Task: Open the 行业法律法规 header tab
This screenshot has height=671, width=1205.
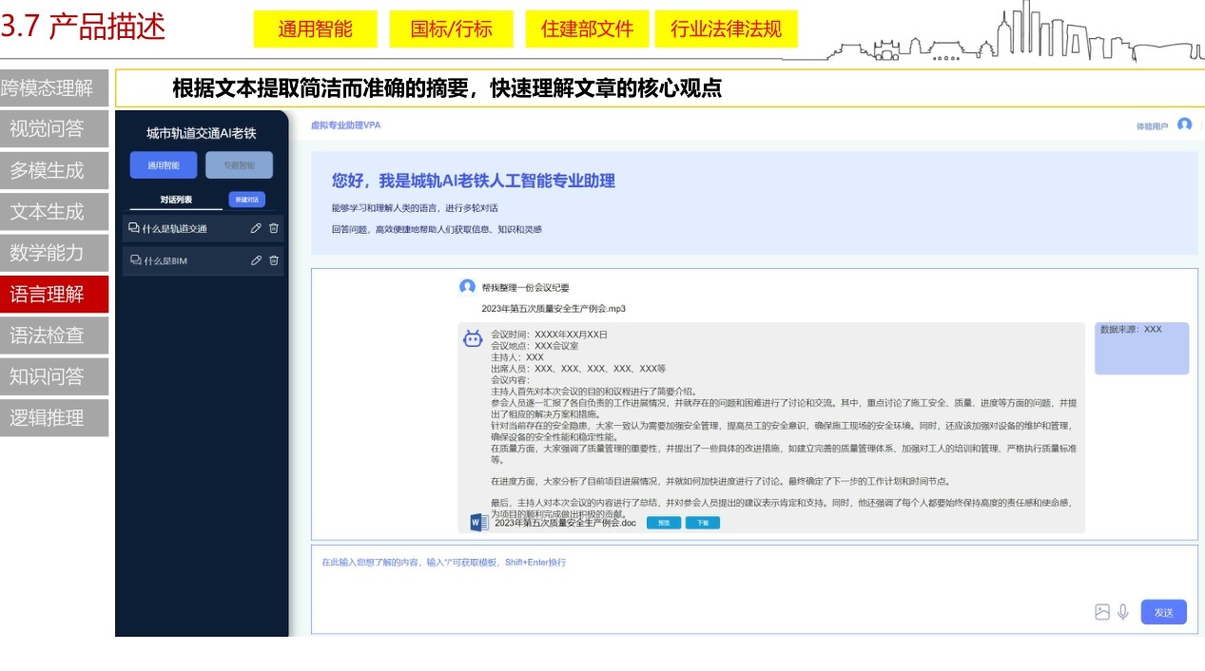Action: 727,29
